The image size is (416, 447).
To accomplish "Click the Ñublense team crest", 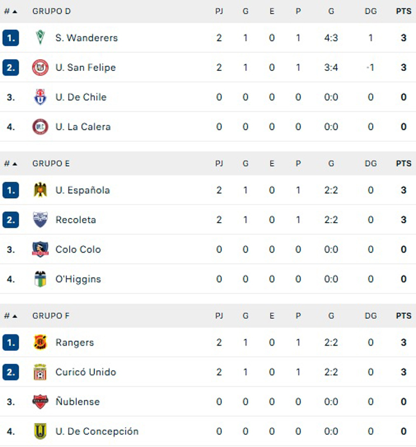I will coord(40,401).
